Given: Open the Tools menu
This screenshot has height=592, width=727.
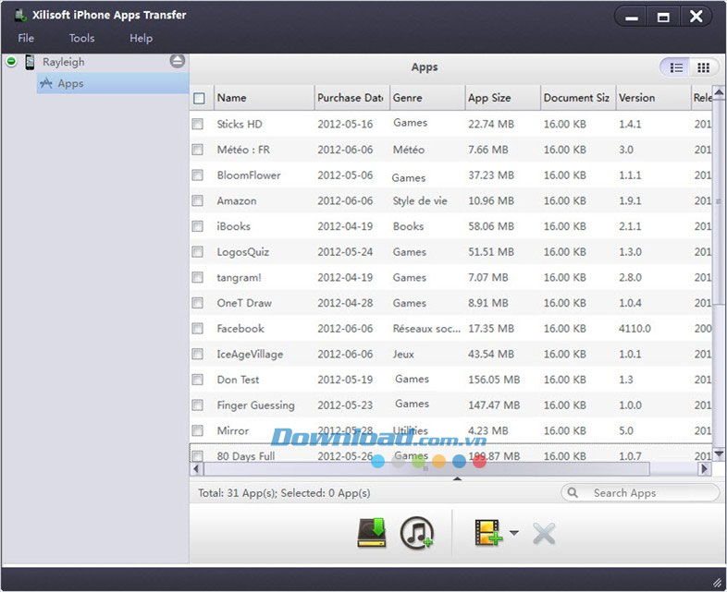Looking at the screenshot, I should tap(81, 38).
